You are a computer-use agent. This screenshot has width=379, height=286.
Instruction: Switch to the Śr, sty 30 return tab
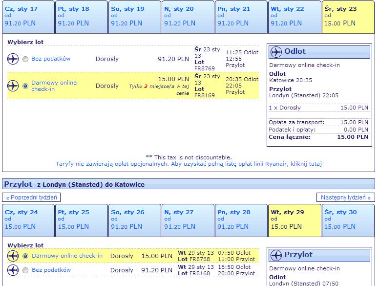pyautogui.click(x=348, y=220)
